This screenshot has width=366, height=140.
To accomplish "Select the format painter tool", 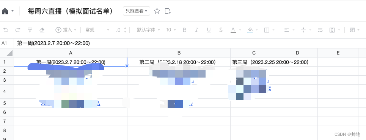I will click(30, 30).
